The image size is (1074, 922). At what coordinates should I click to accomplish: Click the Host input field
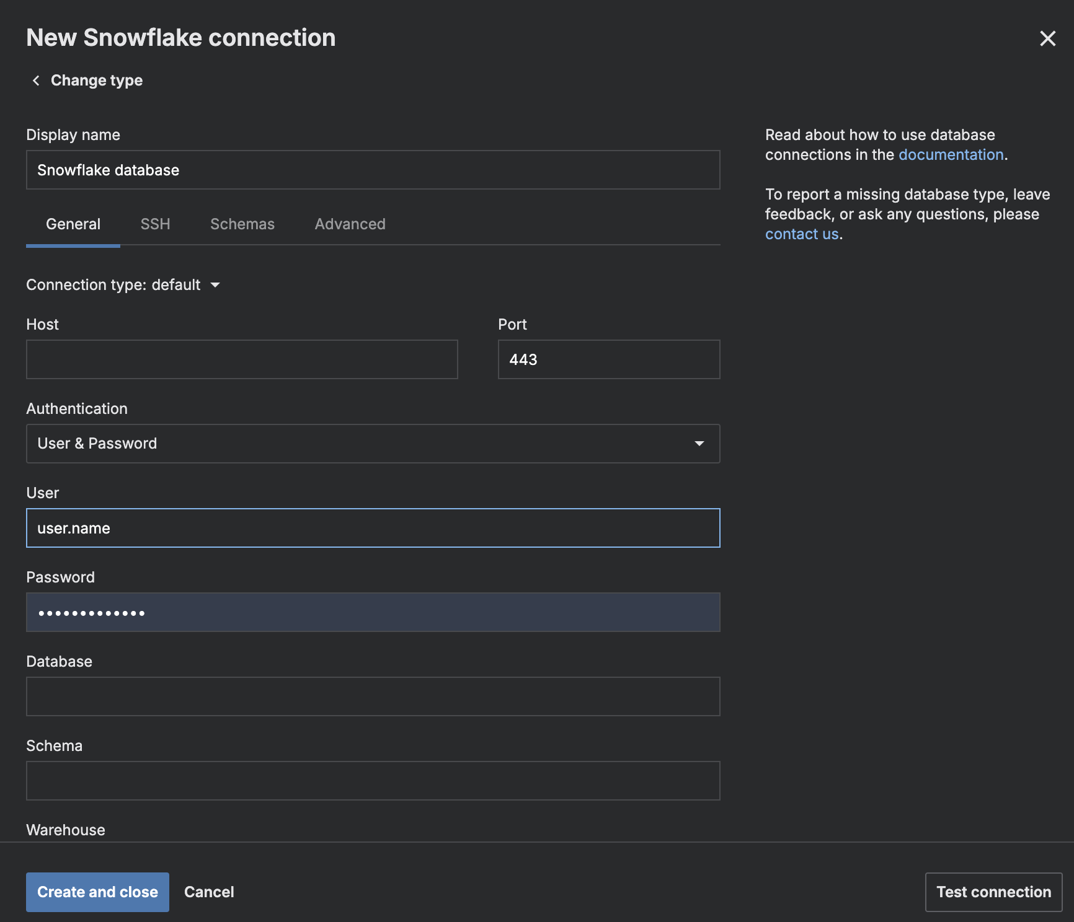pyautogui.click(x=242, y=359)
